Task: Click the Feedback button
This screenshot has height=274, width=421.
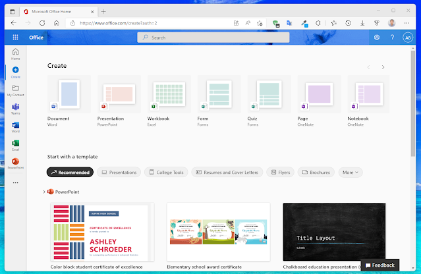Action: (x=380, y=265)
